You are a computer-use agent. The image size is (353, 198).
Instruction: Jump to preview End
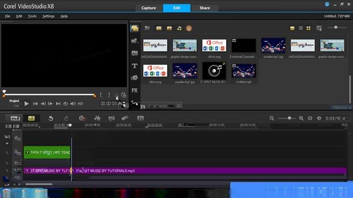[58, 104]
